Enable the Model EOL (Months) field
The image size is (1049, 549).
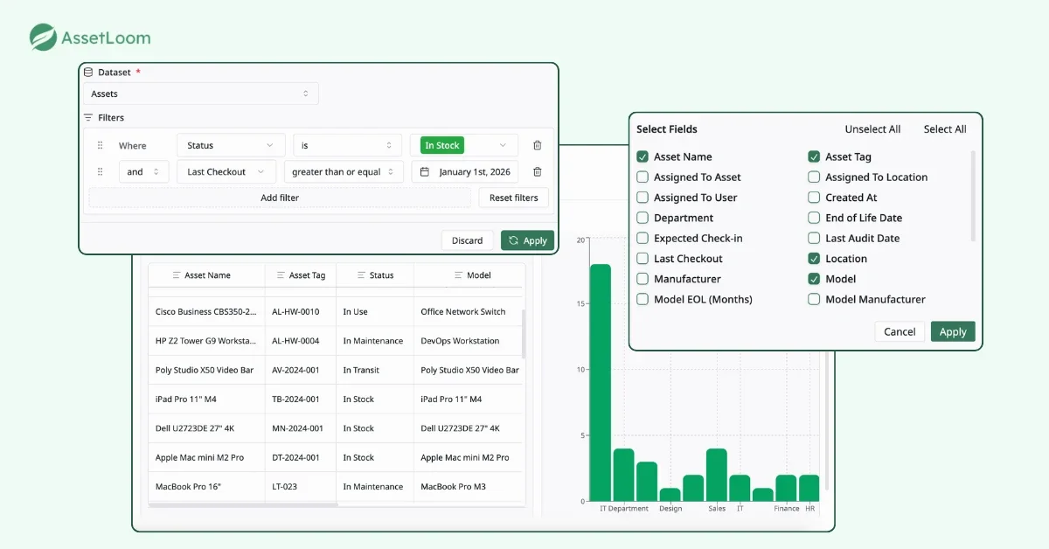[x=643, y=299]
